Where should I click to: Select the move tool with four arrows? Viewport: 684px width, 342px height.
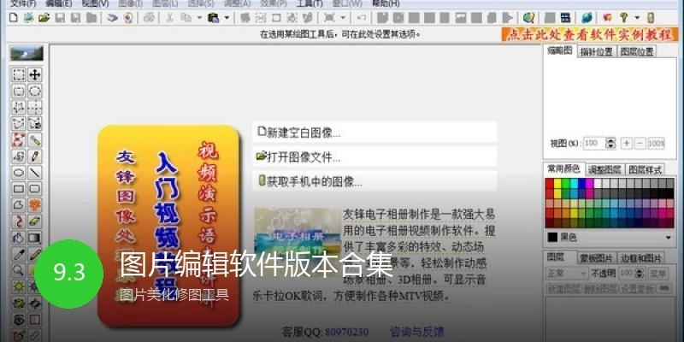[35, 74]
